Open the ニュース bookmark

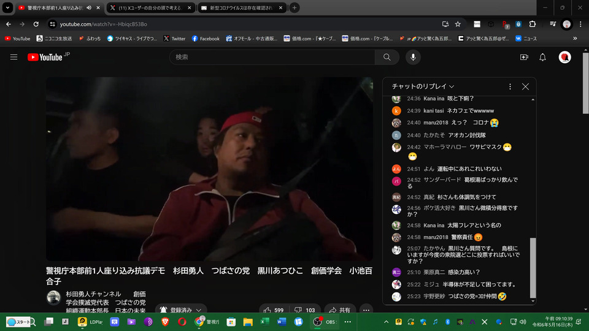pos(526,39)
